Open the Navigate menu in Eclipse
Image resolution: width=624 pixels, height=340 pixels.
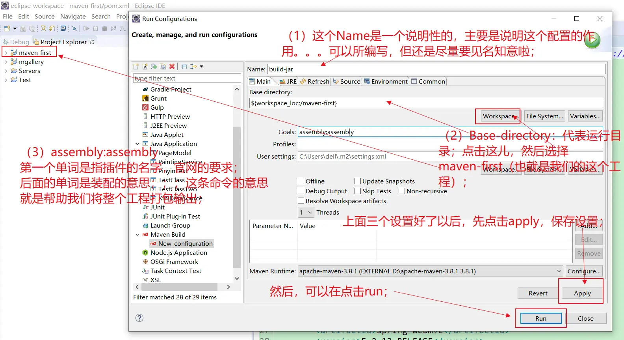pyautogui.click(x=73, y=17)
